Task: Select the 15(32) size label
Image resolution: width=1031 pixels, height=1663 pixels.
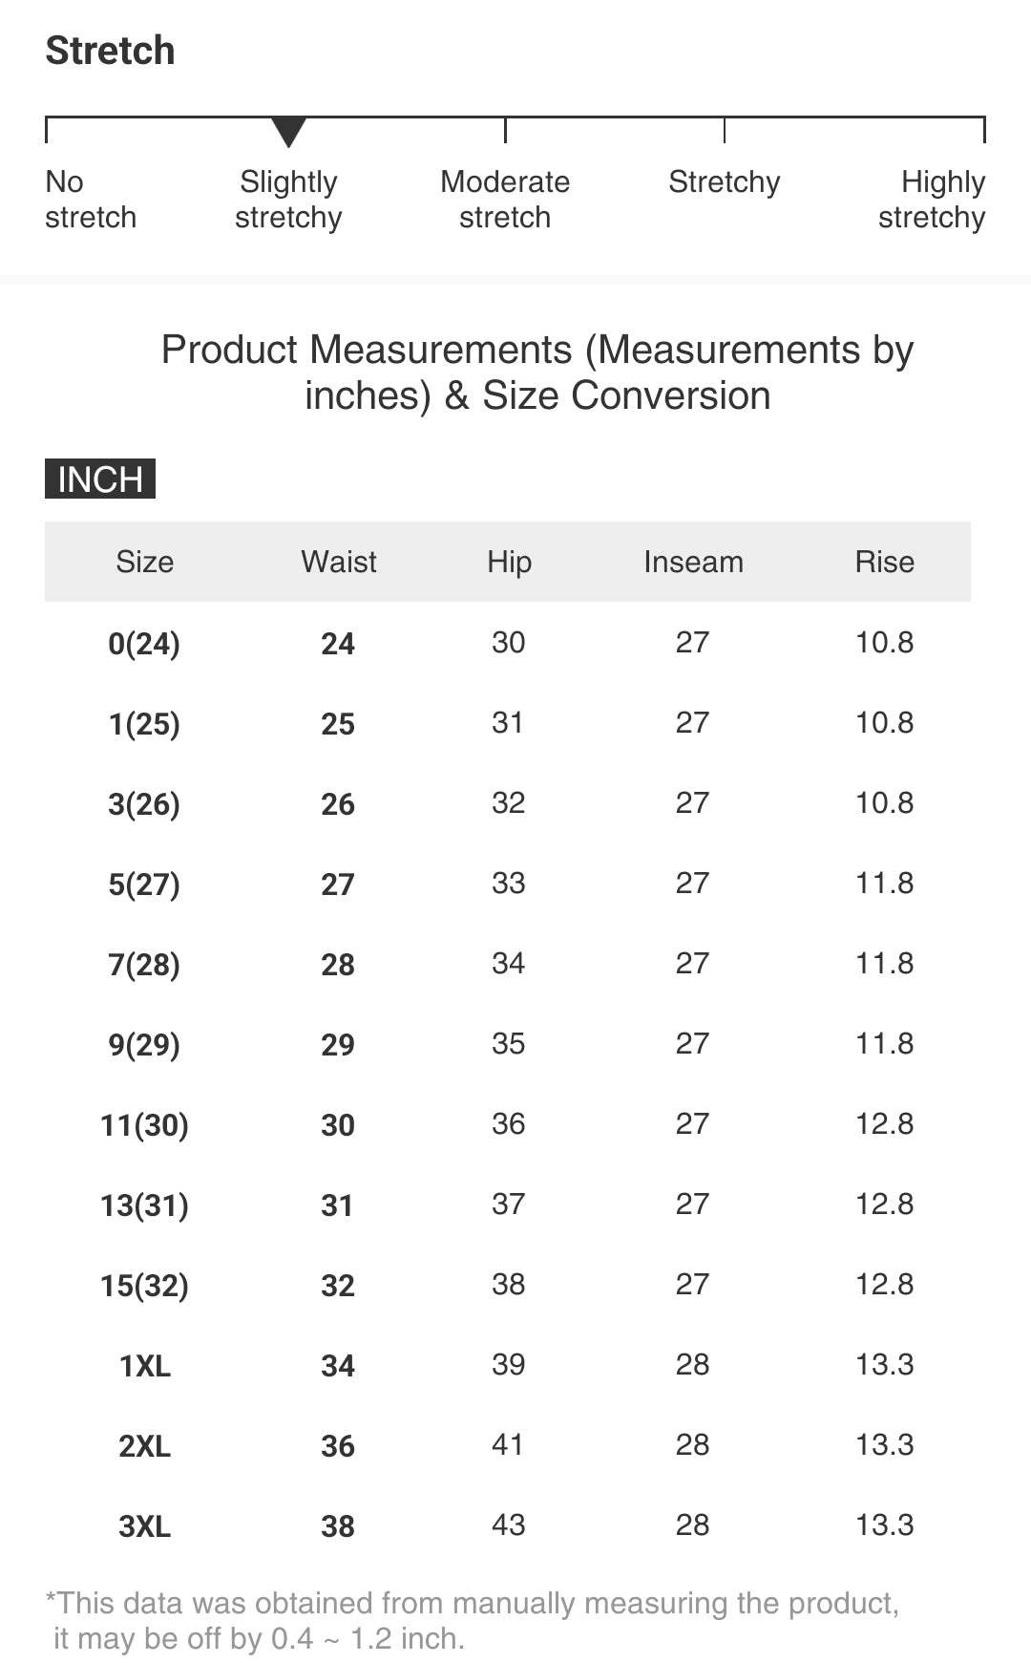Action: (144, 1286)
